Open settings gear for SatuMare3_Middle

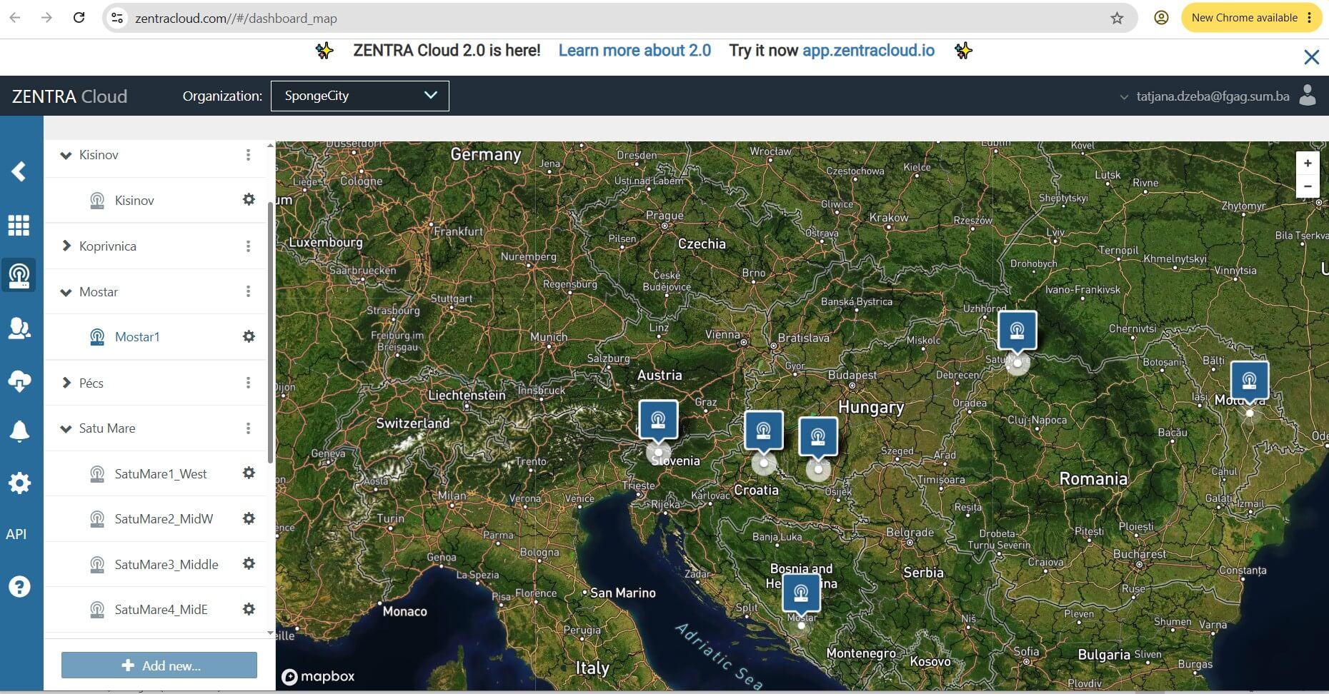click(249, 563)
